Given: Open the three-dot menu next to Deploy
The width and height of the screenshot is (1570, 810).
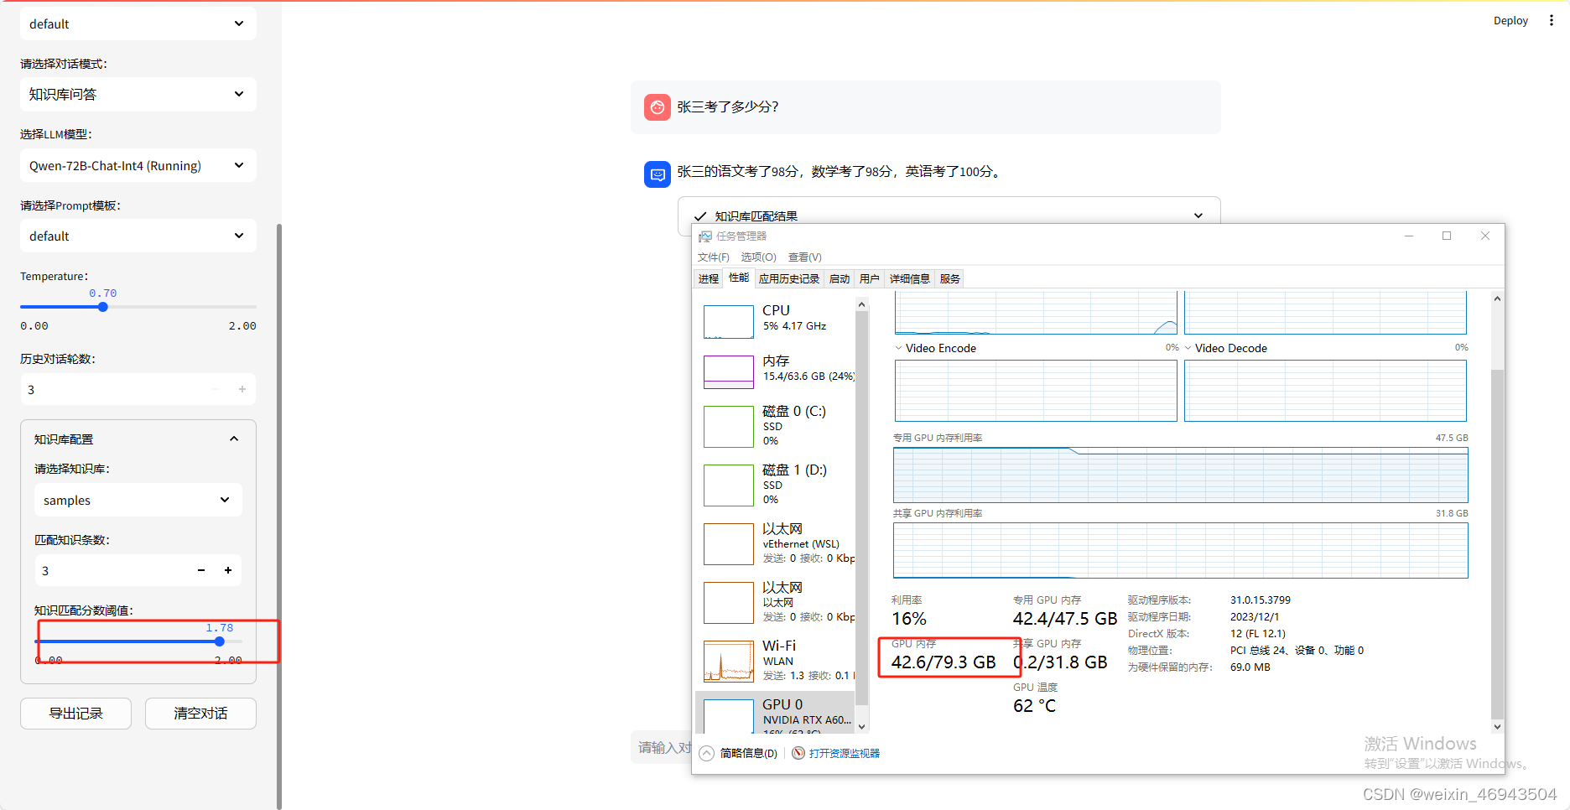Looking at the screenshot, I should [x=1552, y=21].
